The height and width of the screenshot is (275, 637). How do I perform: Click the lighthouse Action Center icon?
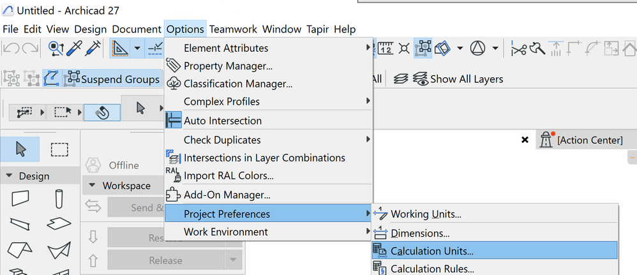click(x=547, y=139)
